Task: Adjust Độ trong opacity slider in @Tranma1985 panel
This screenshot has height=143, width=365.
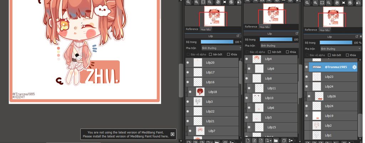Action: coord(336,43)
